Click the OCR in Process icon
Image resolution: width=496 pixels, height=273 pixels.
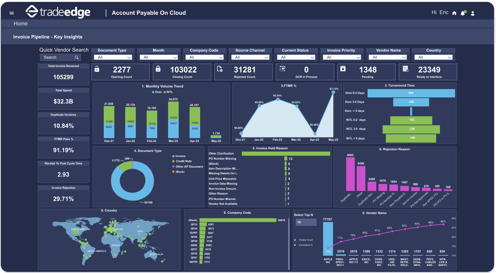[x=282, y=69]
